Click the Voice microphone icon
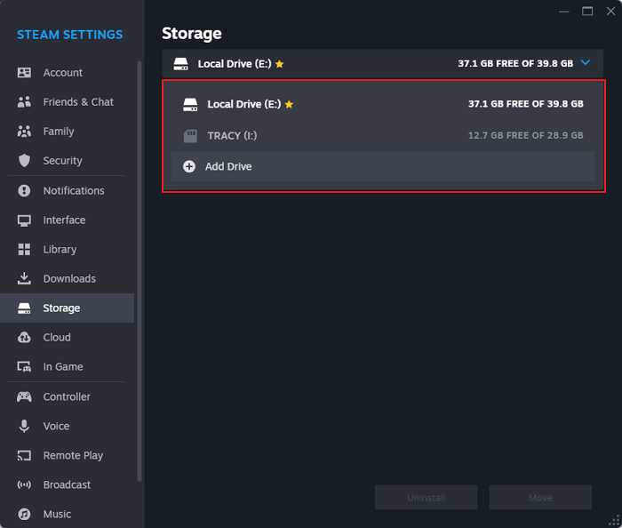Image resolution: width=622 pixels, height=528 pixels. 24,426
